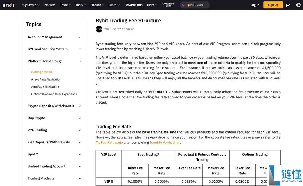Open the app download icon
Viewport: 303px width, 186px height.
[288, 5]
